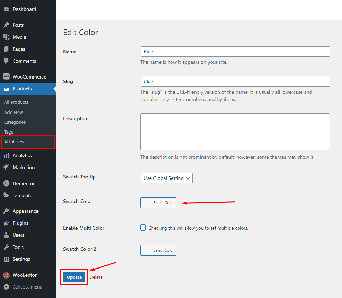Click the Analytics bar chart icon
This screenshot has width=342, height=298.
coord(6,155)
